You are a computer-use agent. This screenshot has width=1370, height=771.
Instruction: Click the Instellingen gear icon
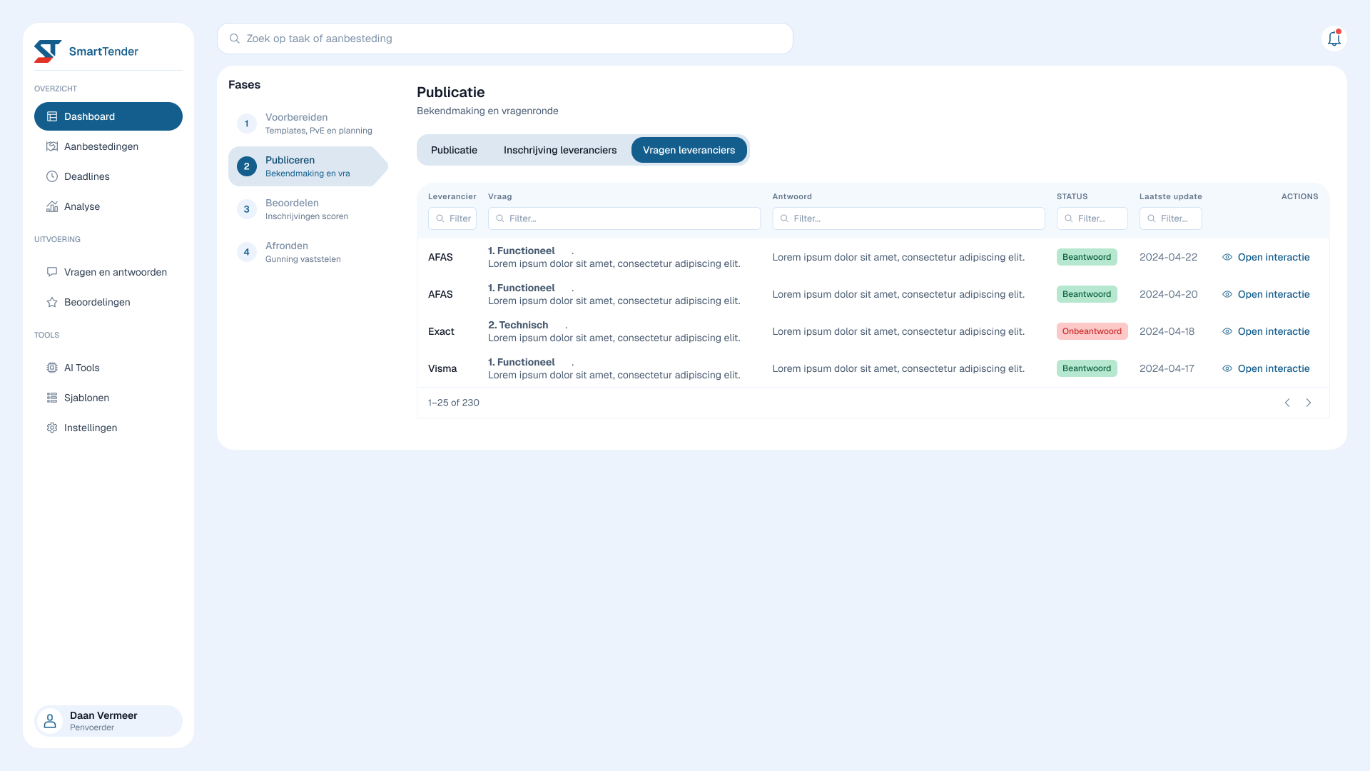(52, 428)
